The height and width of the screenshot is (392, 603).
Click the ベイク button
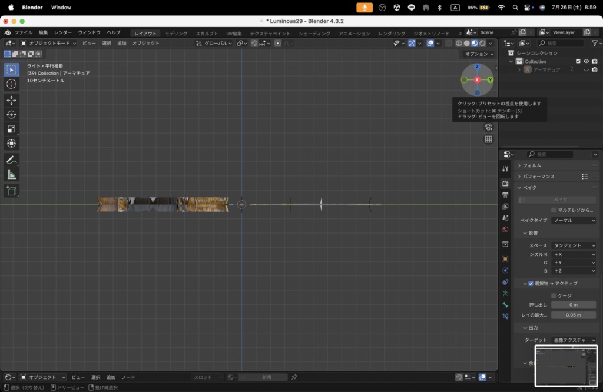coord(557,200)
